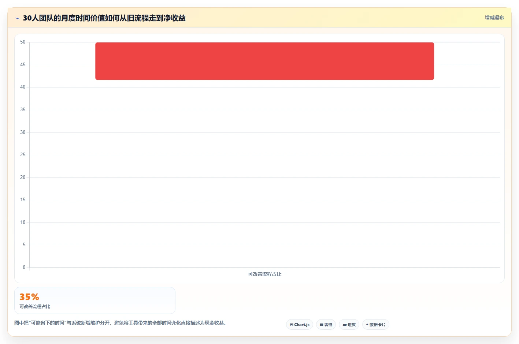Image resolution: width=519 pixels, height=344 pixels.
Task: Select the 数据卡片 chip
Action: click(376, 325)
